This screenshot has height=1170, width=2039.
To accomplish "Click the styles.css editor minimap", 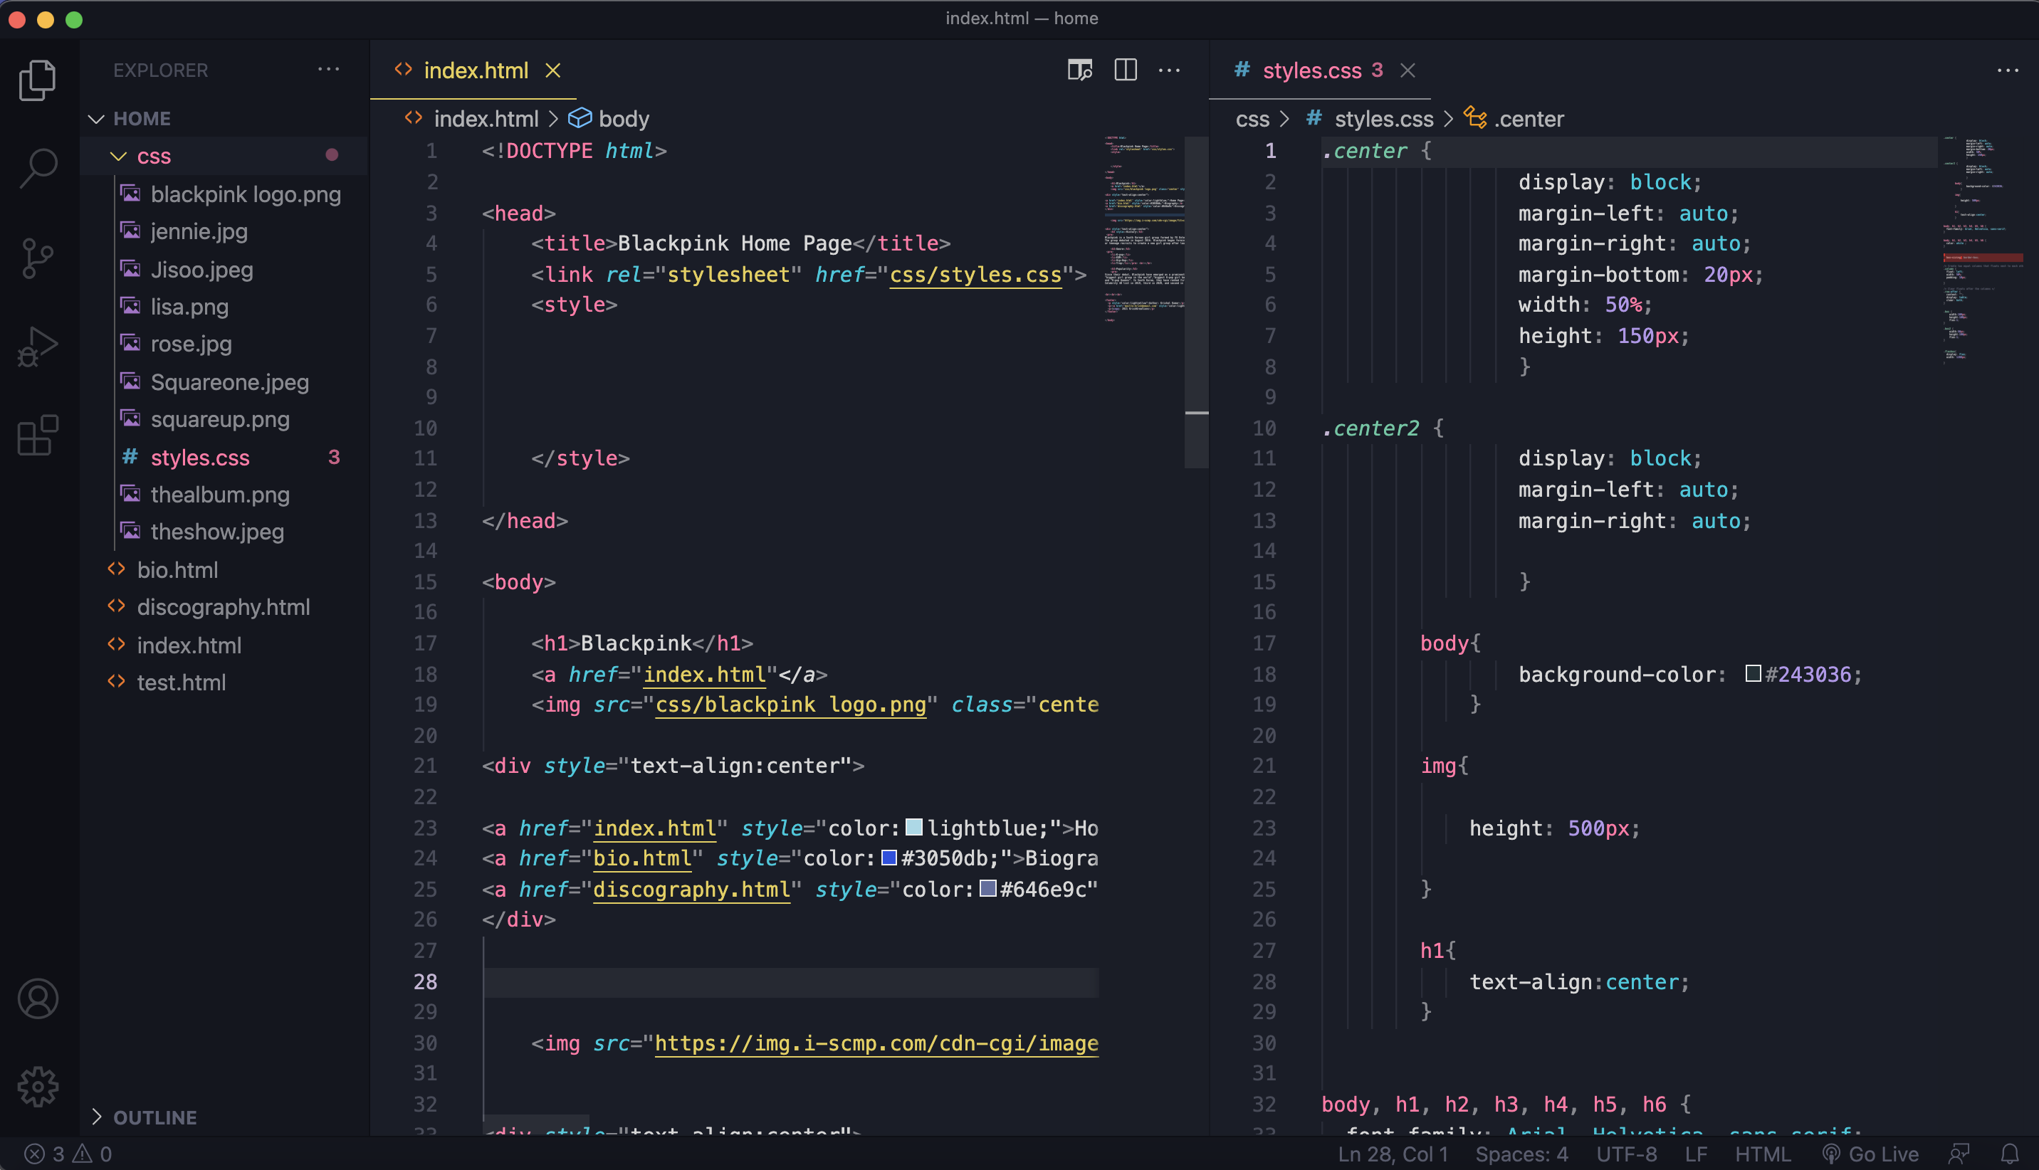I will [1982, 251].
